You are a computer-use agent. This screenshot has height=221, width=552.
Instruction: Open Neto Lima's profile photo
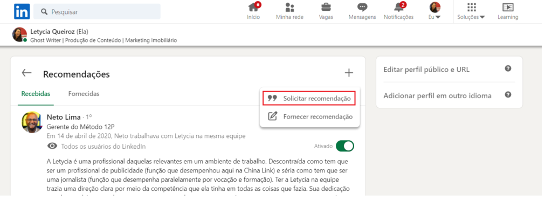[x=32, y=122]
